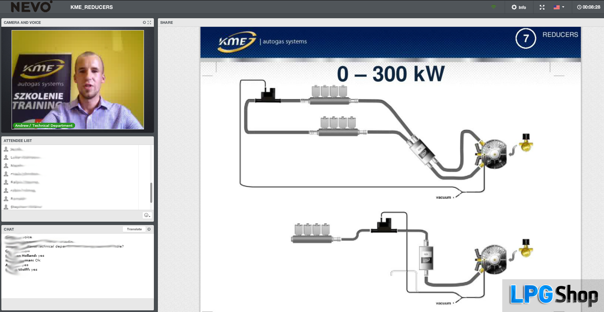The width and height of the screenshot is (604, 312).
Task: Select the fifth attendee in the list
Action: (x=70, y=182)
